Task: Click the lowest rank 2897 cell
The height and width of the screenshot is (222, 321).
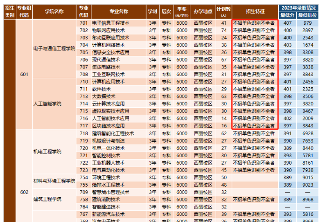Action: 307,30
